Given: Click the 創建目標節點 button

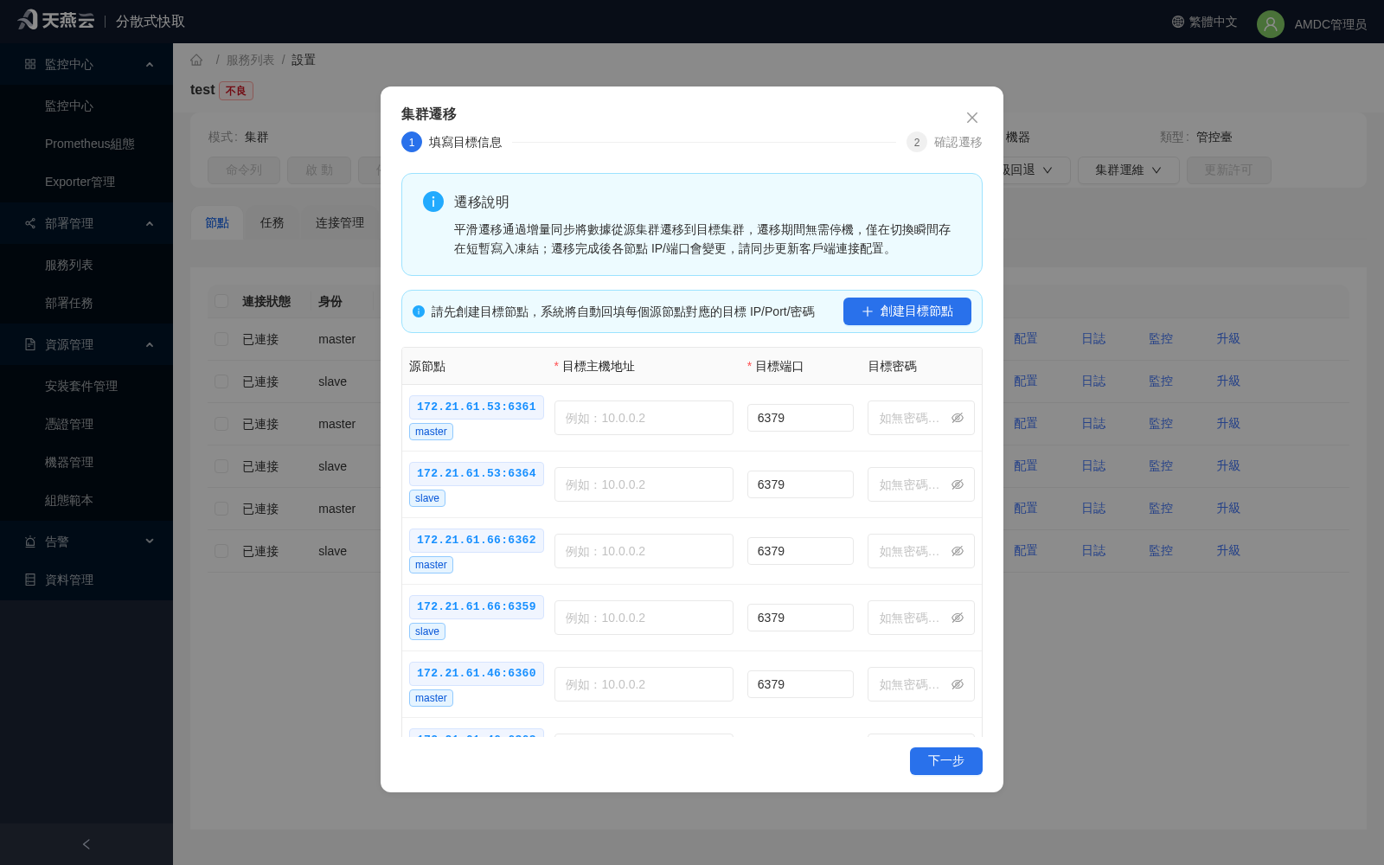Looking at the screenshot, I should click(x=907, y=311).
